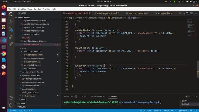Open the Visual Studio Code app menu

23,2
